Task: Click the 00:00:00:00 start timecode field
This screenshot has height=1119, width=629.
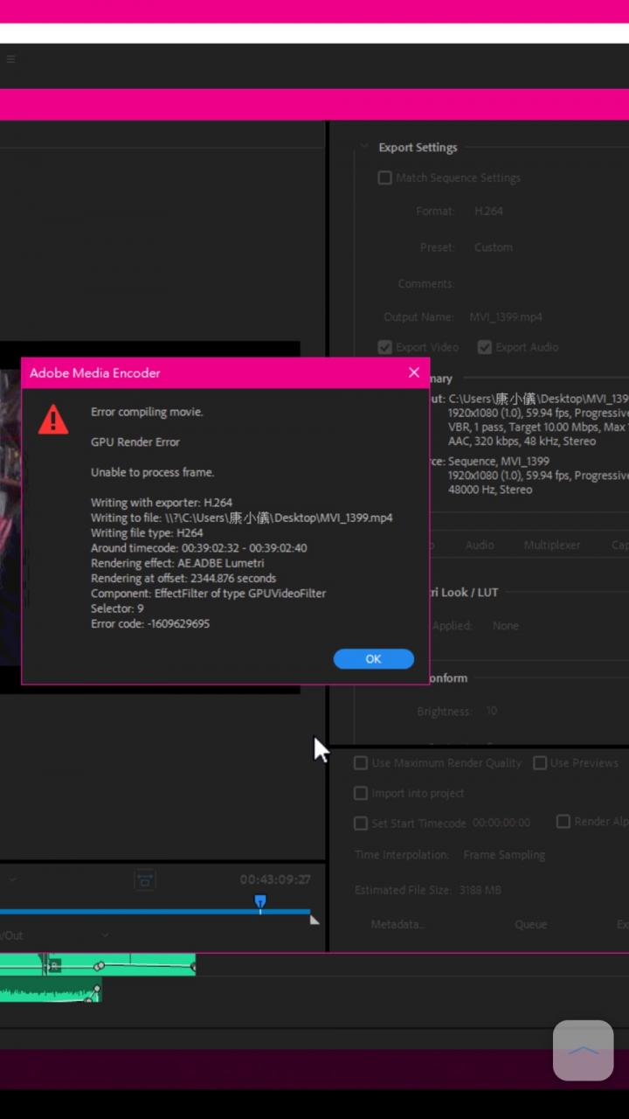Action: click(x=501, y=824)
